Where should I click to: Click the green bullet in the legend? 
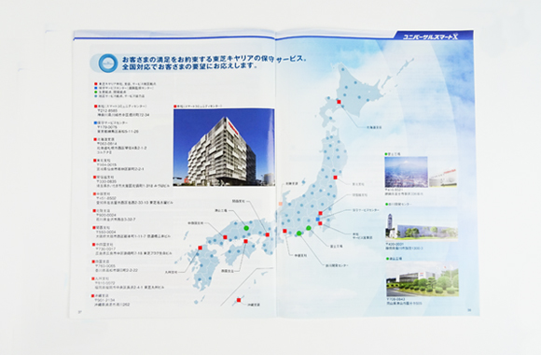click(x=95, y=92)
